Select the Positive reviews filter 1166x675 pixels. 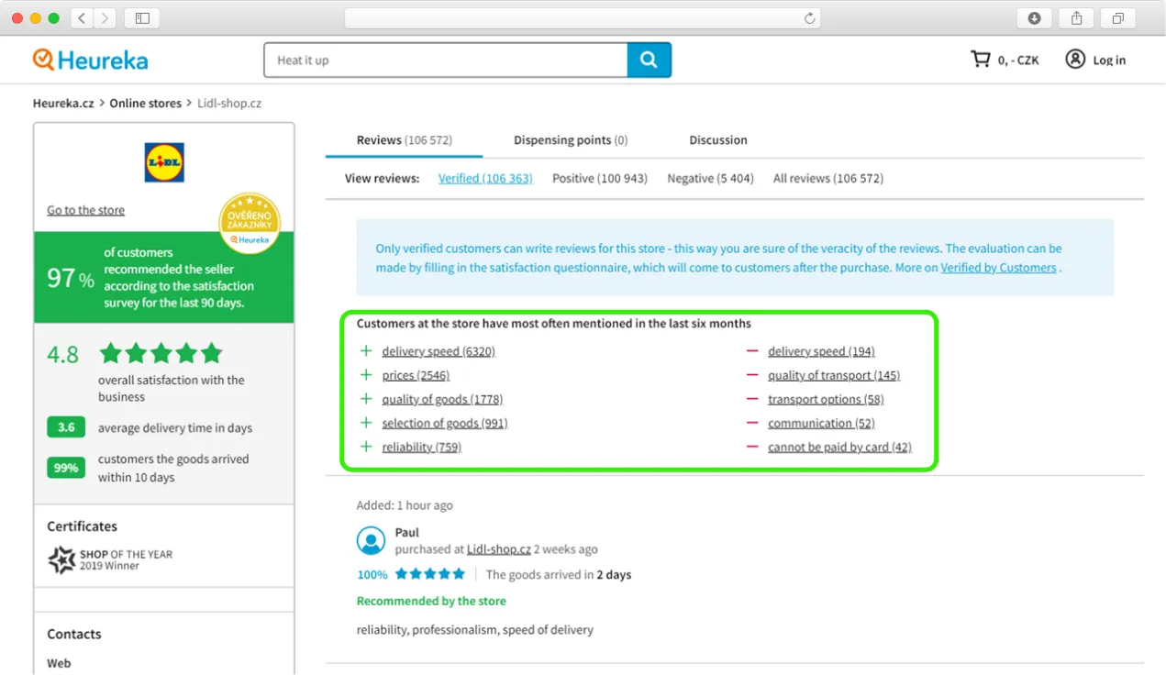tap(599, 178)
